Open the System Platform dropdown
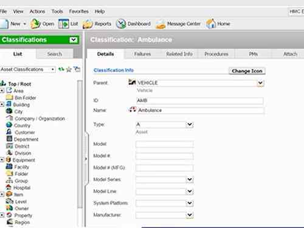This screenshot has width=304, height=228. (190, 203)
